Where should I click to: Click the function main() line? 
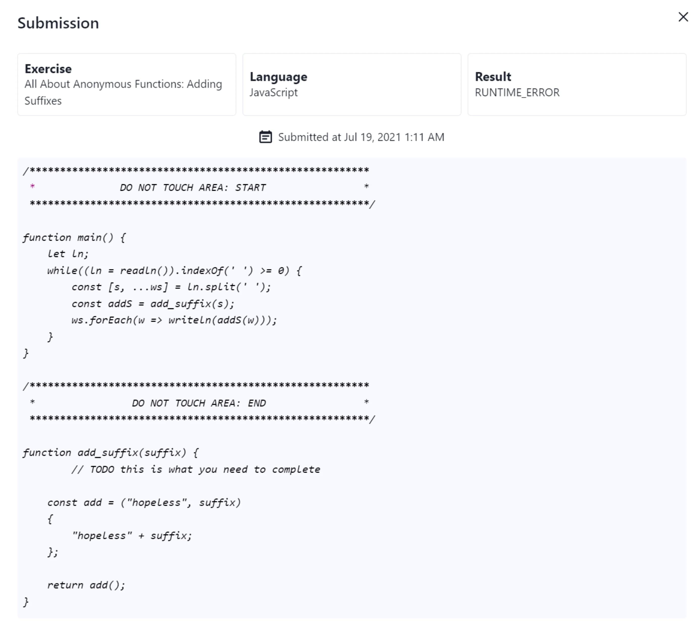[74, 237]
